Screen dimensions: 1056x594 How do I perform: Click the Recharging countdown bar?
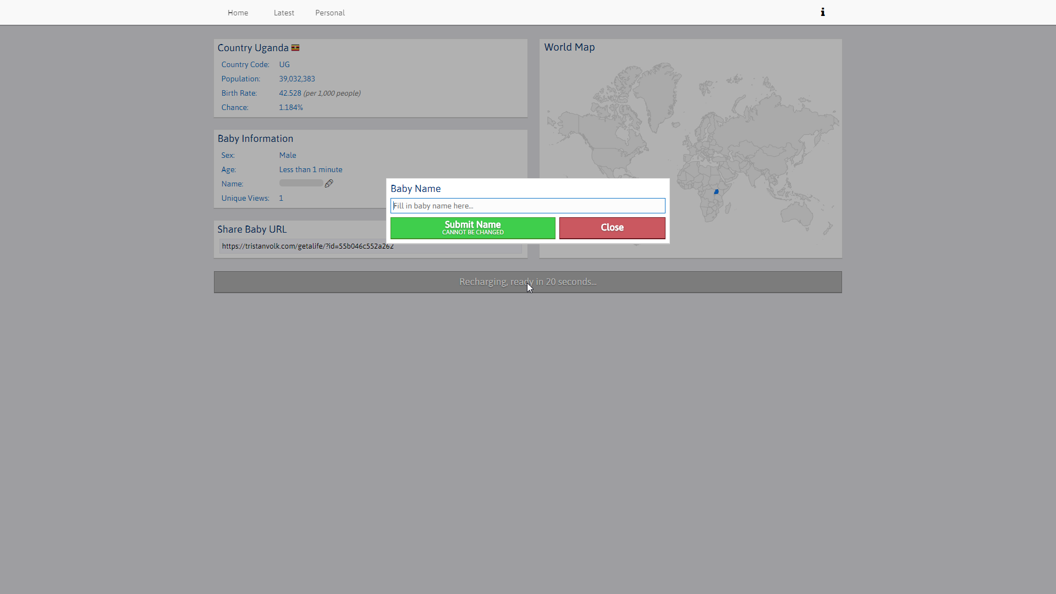[x=527, y=282]
